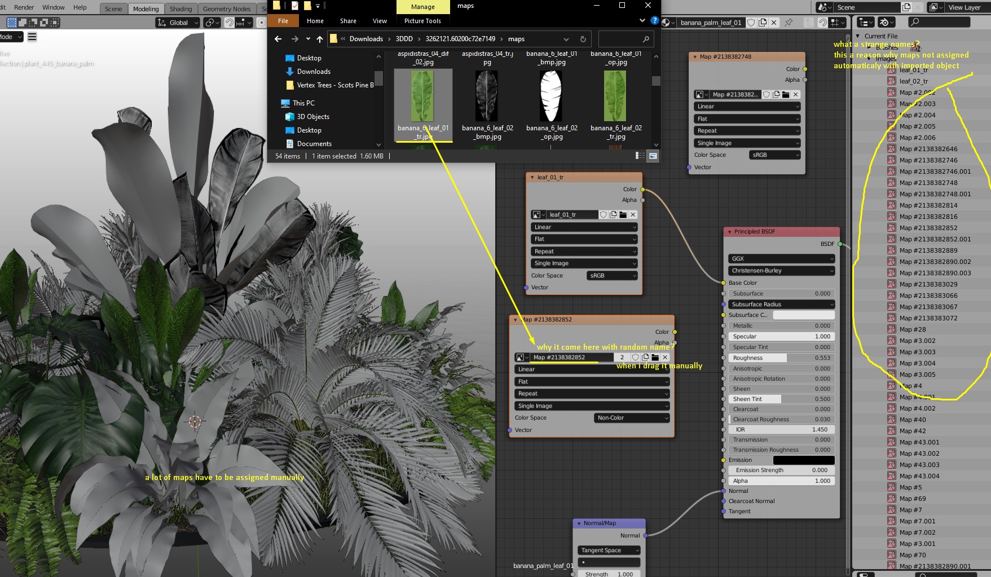
Task: Switch to the Geometry Nodes workspace tab
Action: tap(227, 9)
